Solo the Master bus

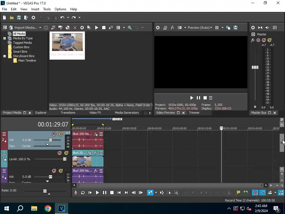coord(269,40)
